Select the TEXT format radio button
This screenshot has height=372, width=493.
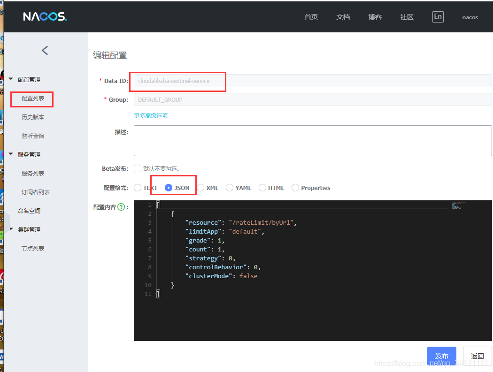pos(138,188)
